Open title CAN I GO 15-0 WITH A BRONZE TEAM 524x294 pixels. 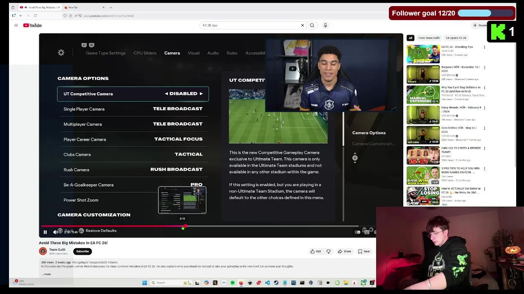pyautogui.click(x=461, y=150)
